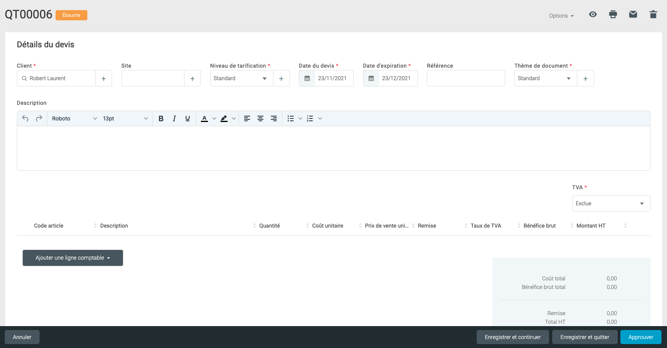Send quote via the envelope icon
Screen dimensions: 667x348
coord(633,14)
